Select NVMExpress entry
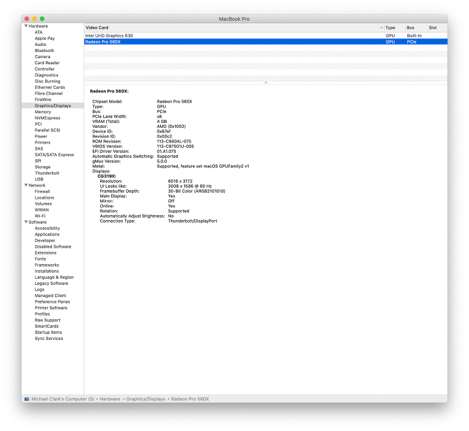The height and width of the screenshot is (431, 469). tap(47, 118)
